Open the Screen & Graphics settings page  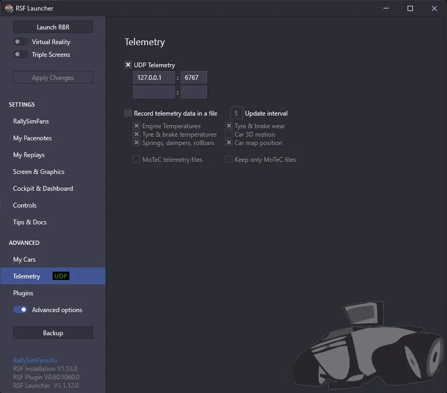point(39,172)
